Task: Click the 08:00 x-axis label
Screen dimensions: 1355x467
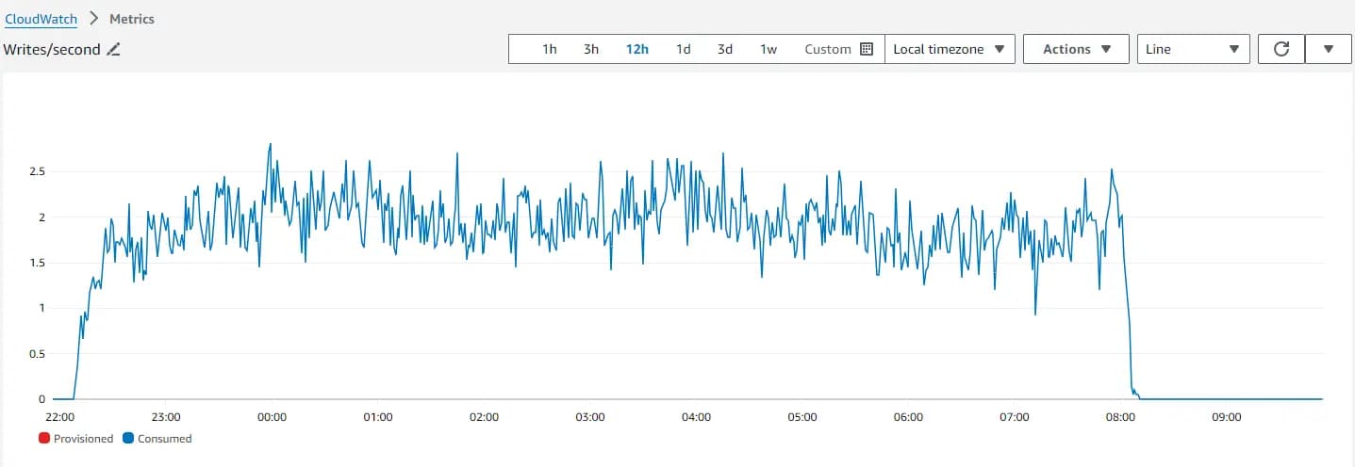Action: click(x=1120, y=417)
